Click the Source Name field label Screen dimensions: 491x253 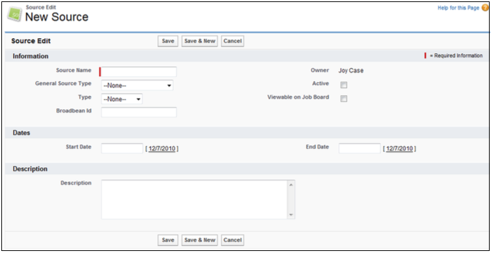(74, 70)
